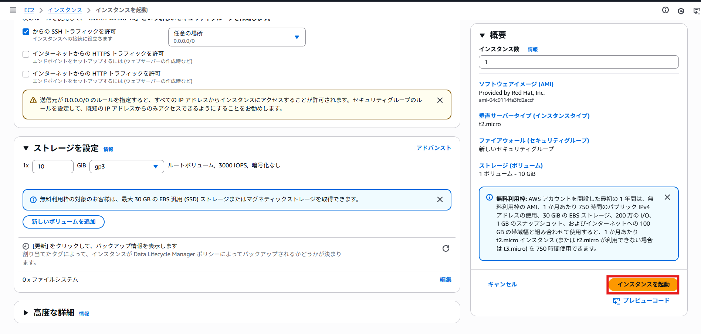Click 編集 for the file systems
The width and height of the screenshot is (701, 334).
(x=446, y=279)
